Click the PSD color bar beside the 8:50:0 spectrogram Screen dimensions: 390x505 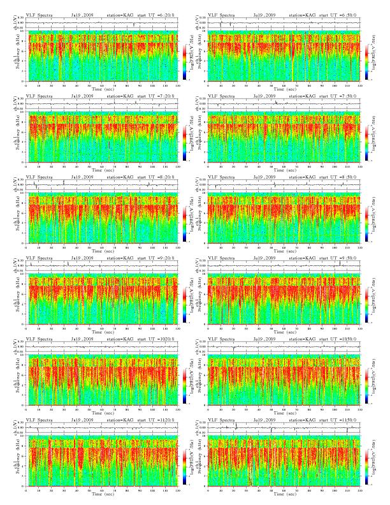pyautogui.click(x=366, y=224)
